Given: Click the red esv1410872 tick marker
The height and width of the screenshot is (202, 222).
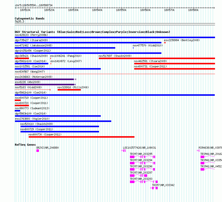Looking at the screenshot, I should pos(51,64).
